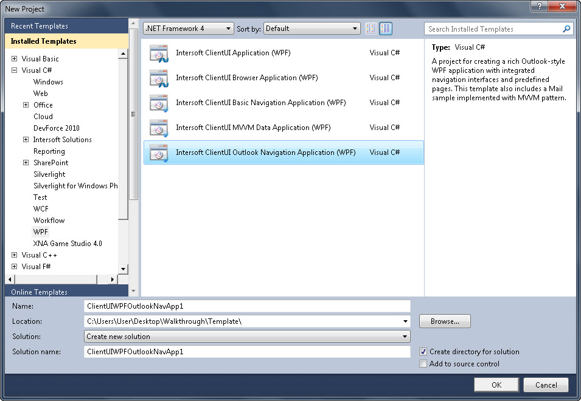Click in the Location path text

pyautogui.click(x=164, y=321)
